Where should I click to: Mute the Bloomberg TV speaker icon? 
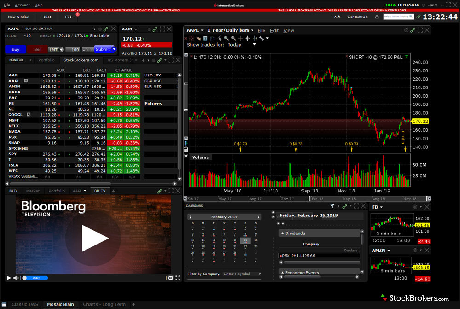pos(16,278)
